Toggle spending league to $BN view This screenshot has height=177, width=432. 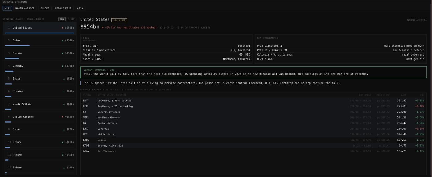(62, 19)
